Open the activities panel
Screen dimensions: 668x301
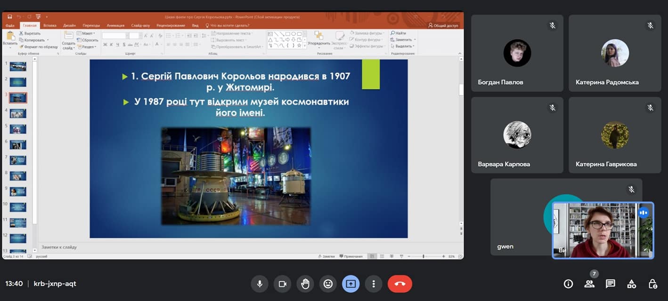tap(631, 284)
